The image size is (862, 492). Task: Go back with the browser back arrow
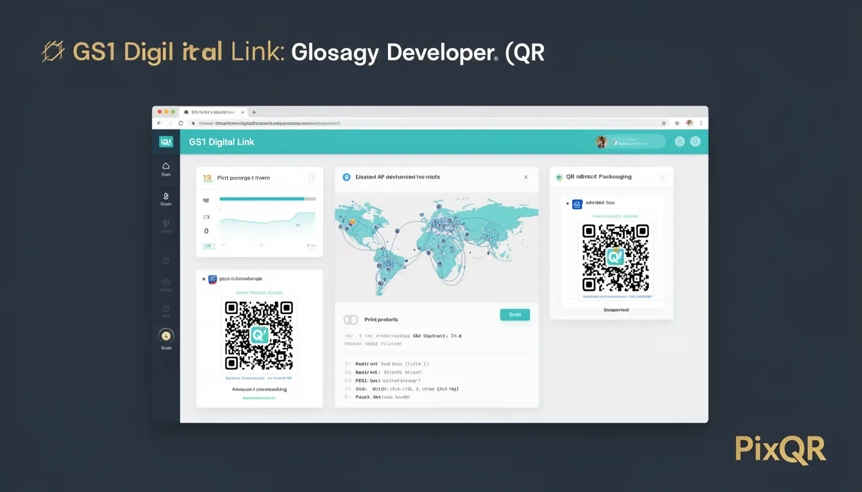point(159,123)
